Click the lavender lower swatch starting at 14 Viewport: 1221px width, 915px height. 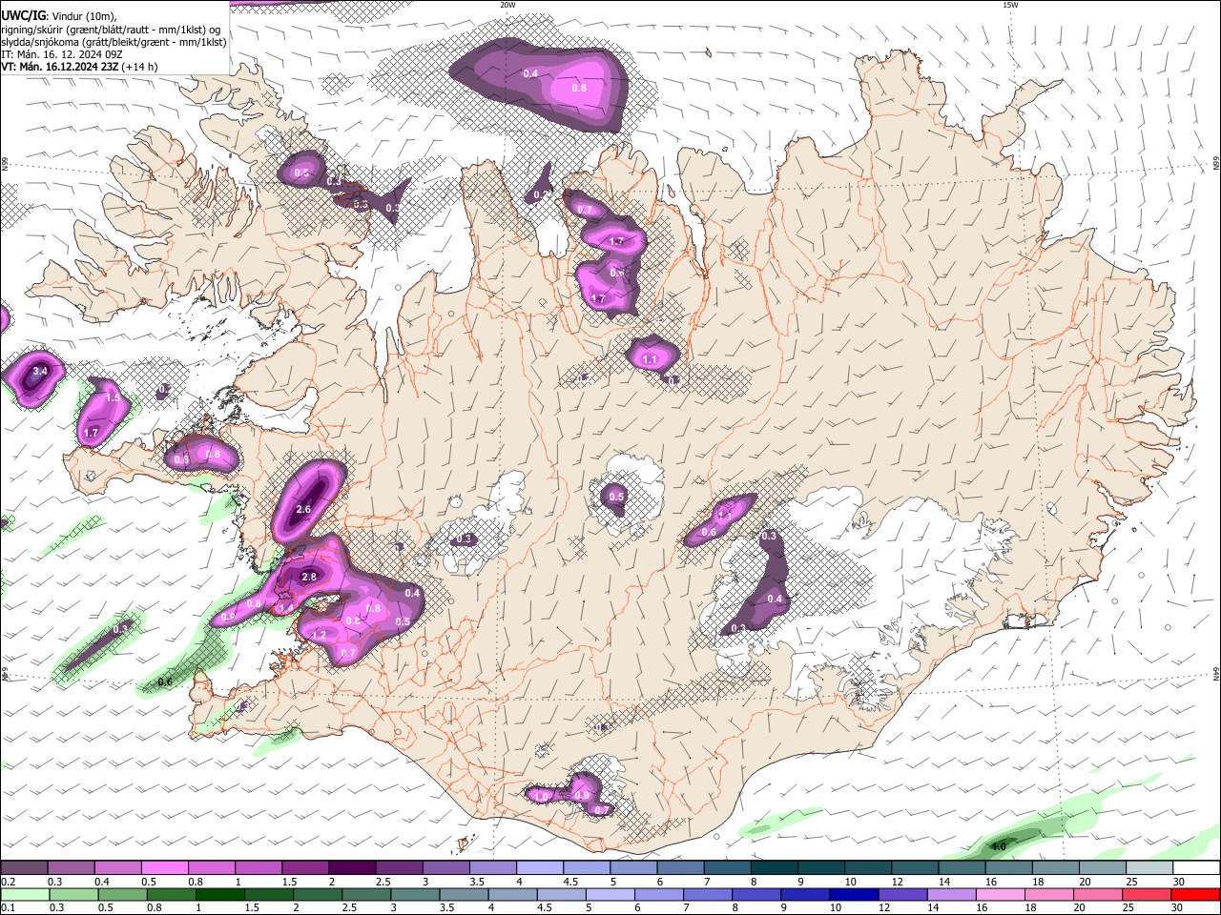951,894
